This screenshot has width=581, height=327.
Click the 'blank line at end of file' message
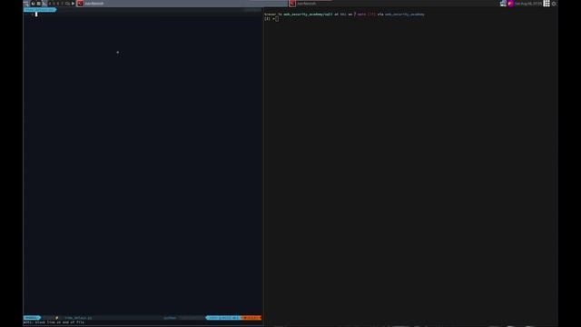[x=60, y=322]
